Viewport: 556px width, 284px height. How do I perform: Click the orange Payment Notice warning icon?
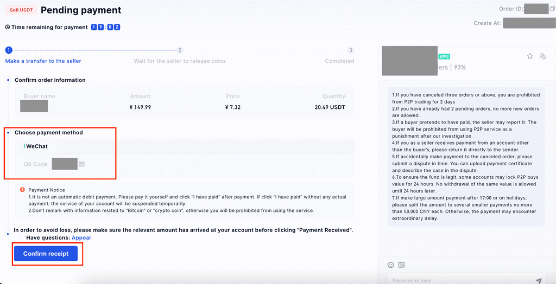[22, 190]
